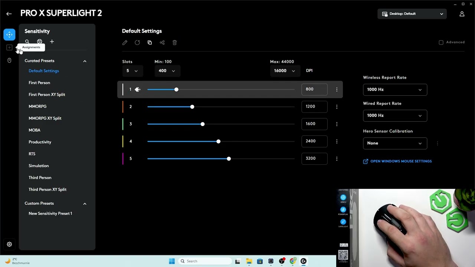
Task: Open Windows Mouse Settings link
Action: pos(397,161)
